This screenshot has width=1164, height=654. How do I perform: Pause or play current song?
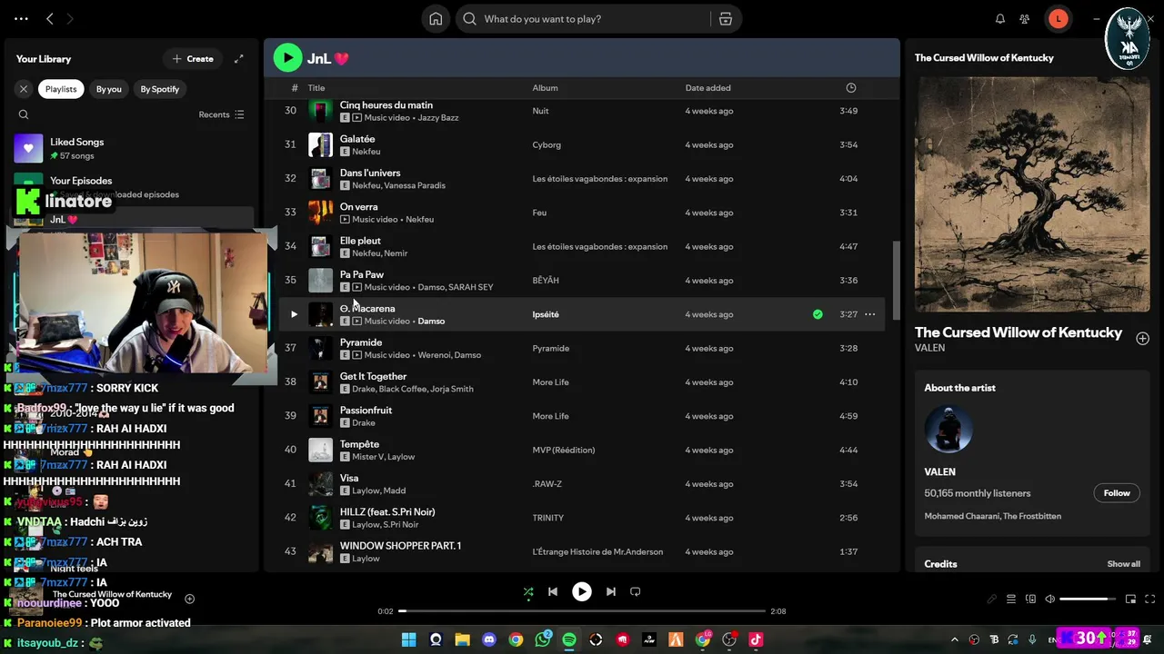[582, 591]
